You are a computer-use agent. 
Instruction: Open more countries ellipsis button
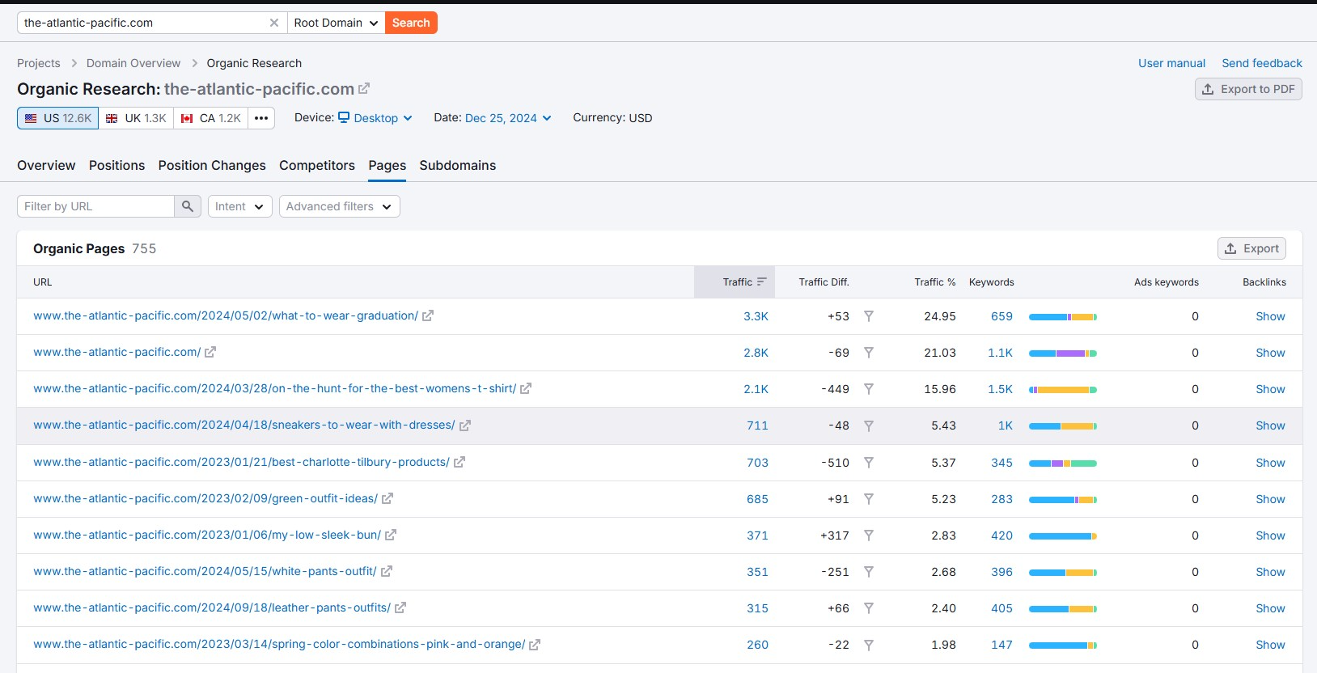260,118
